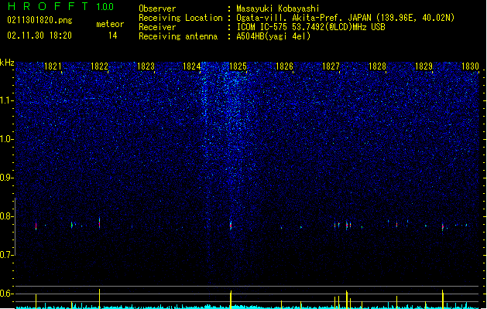Screen dimensions: 487x309
Task: Click the 0.9 kHz frequency label
Action: click(x=7, y=178)
